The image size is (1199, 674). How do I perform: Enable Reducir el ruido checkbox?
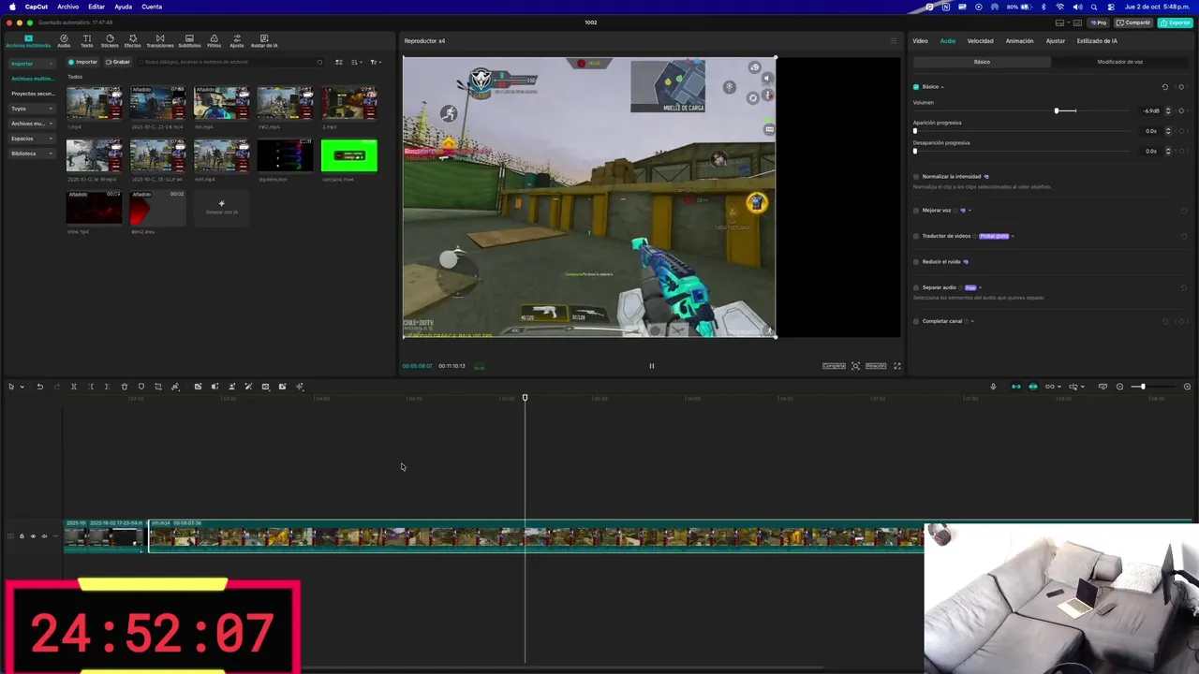(916, 262)
